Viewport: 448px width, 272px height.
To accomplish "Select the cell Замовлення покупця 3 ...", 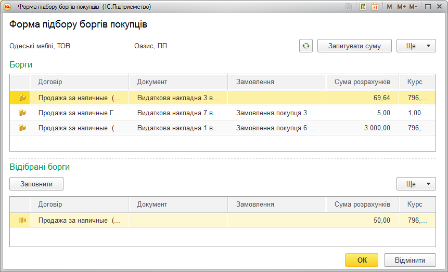I will [x=277, y=113].
